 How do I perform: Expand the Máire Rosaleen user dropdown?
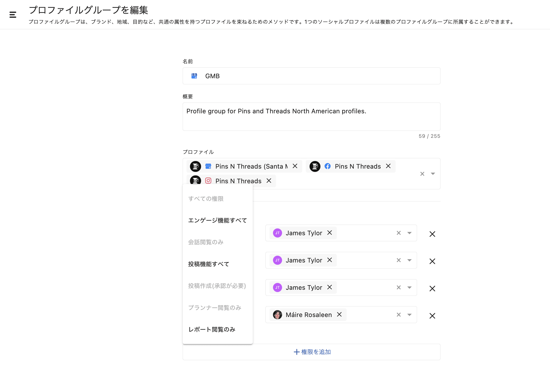409,315
